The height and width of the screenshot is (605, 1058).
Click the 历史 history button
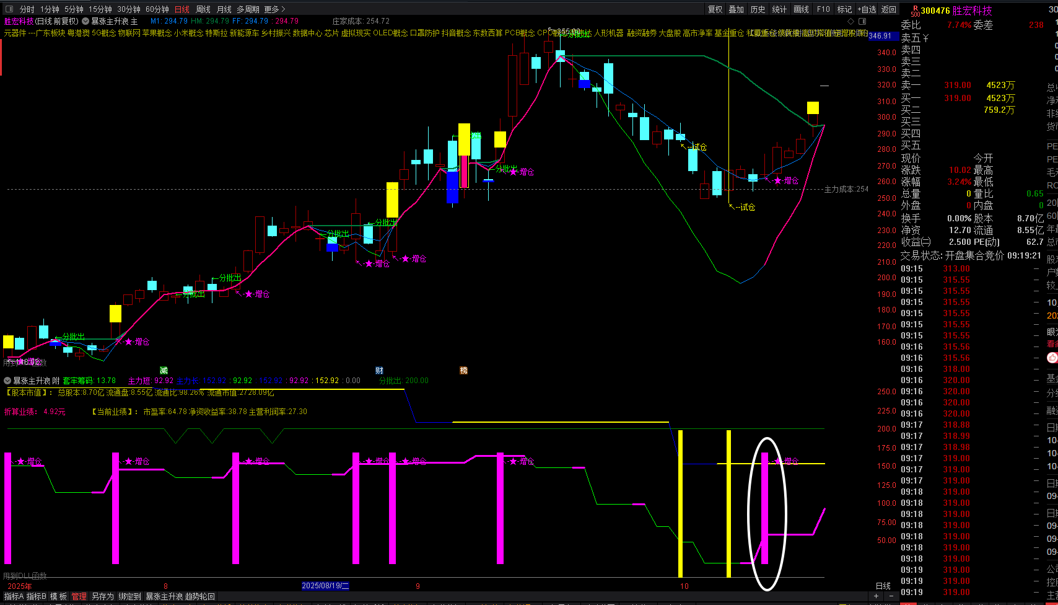pyautogui.click(x=758, y=9)
